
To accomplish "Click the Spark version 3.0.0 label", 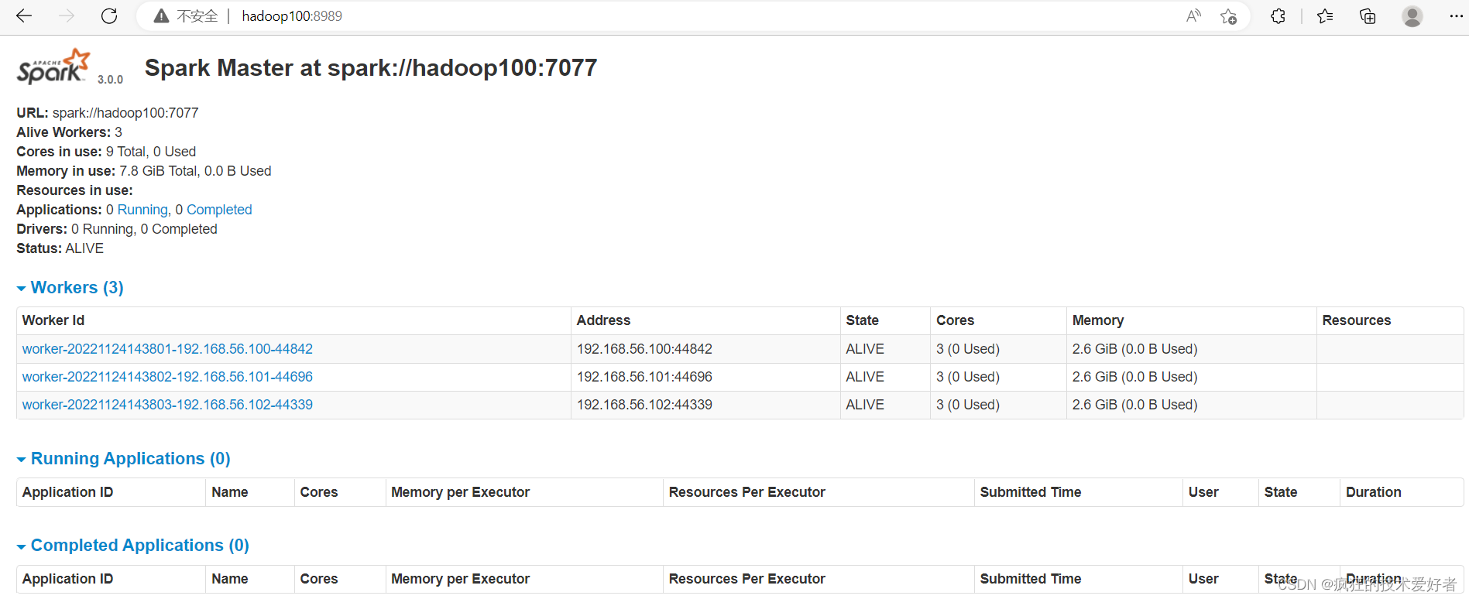I will [x=110, y=80].
